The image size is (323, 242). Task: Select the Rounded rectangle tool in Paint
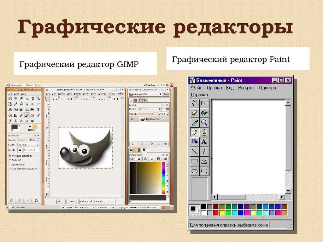click(x=204, y=171)
